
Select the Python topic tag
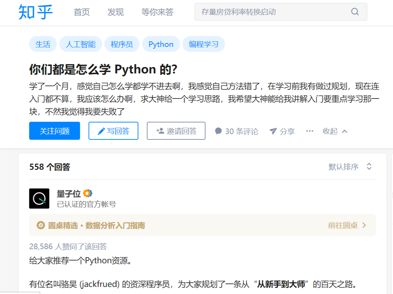(x=161, y=44)
